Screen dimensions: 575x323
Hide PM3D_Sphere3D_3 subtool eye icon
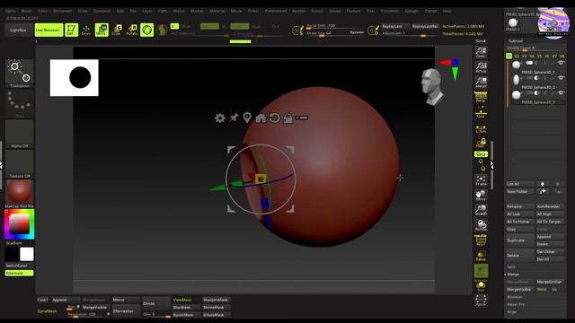click(x=561, y=93)
